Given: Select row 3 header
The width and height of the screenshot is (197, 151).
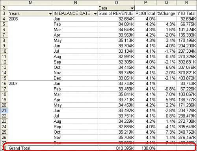Looking at the screenshot, I should pyautogui.click(x=4, y=13).
